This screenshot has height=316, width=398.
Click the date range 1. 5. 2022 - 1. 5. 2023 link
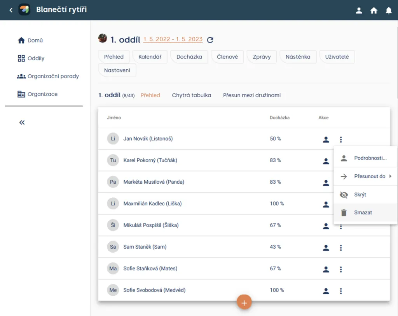[x=173, y=39]
